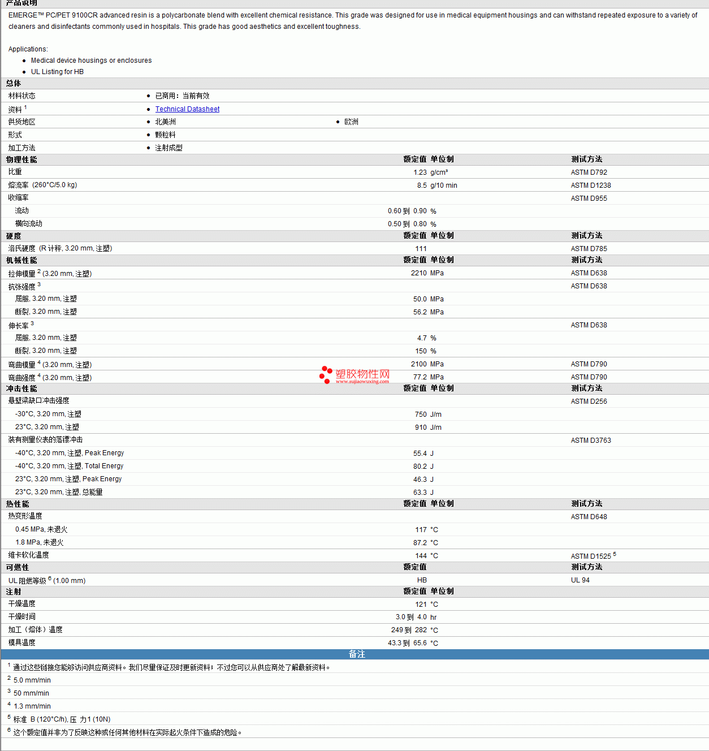The image size is (709, 751).
Task: Click the 'ASTM D256' test method
Action: click(589, 402)
